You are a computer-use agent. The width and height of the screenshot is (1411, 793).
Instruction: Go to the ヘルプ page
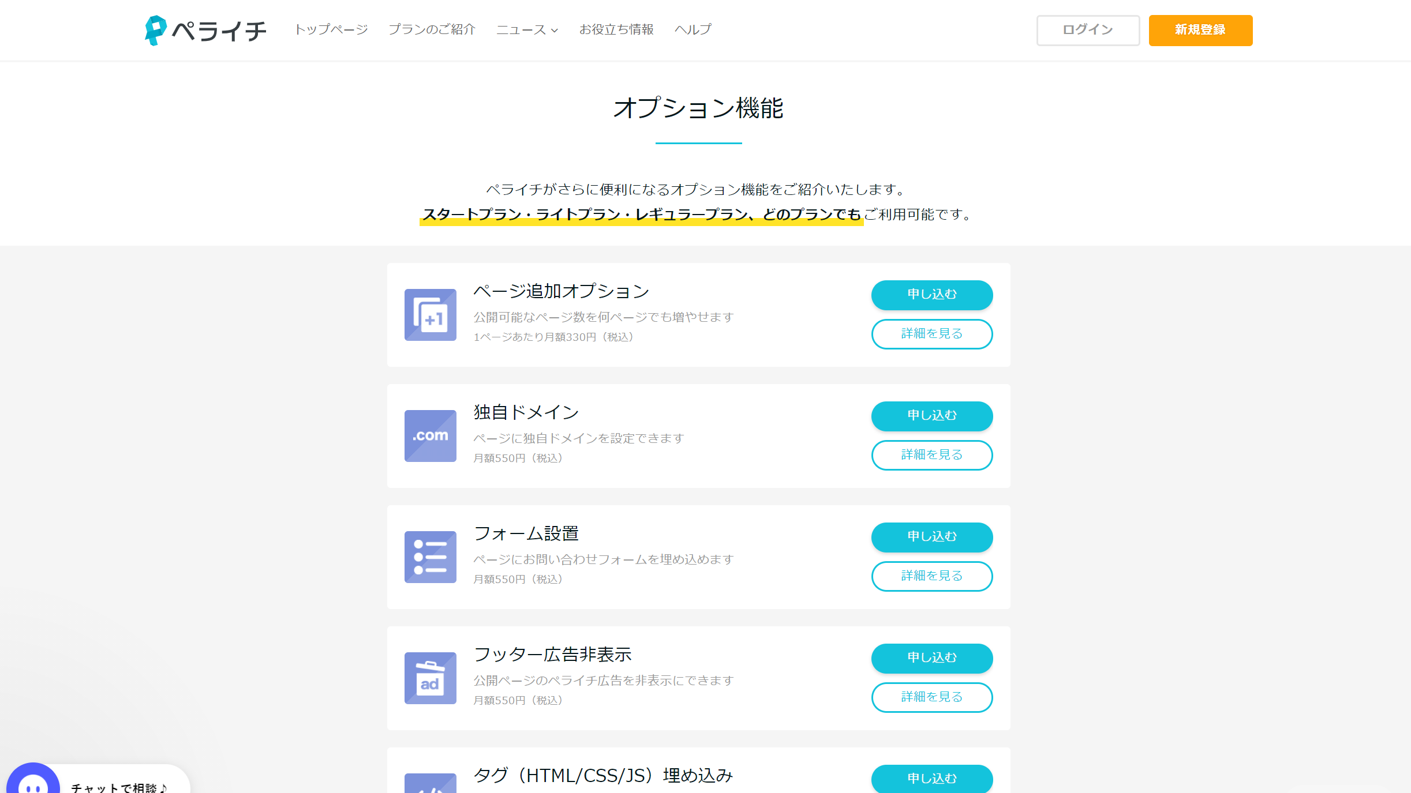tap(693, 29)
